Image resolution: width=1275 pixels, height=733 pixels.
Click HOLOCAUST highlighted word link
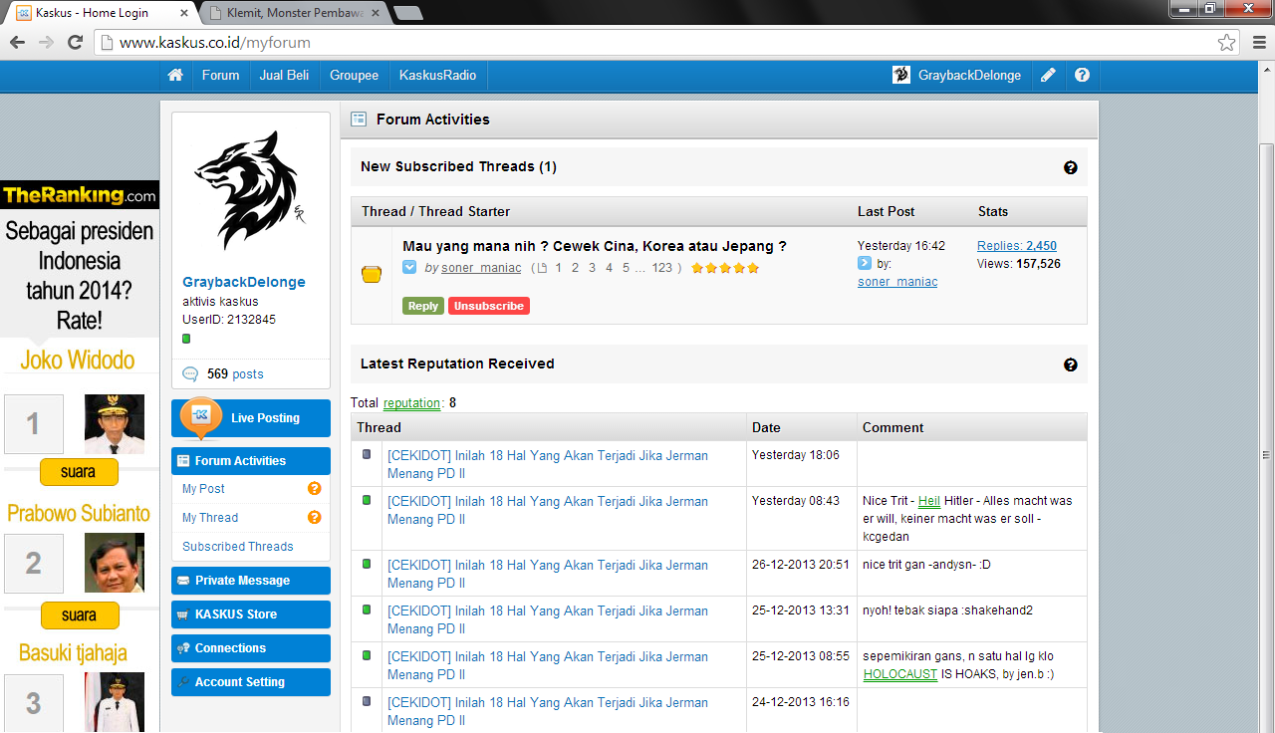tap(900, 674)
